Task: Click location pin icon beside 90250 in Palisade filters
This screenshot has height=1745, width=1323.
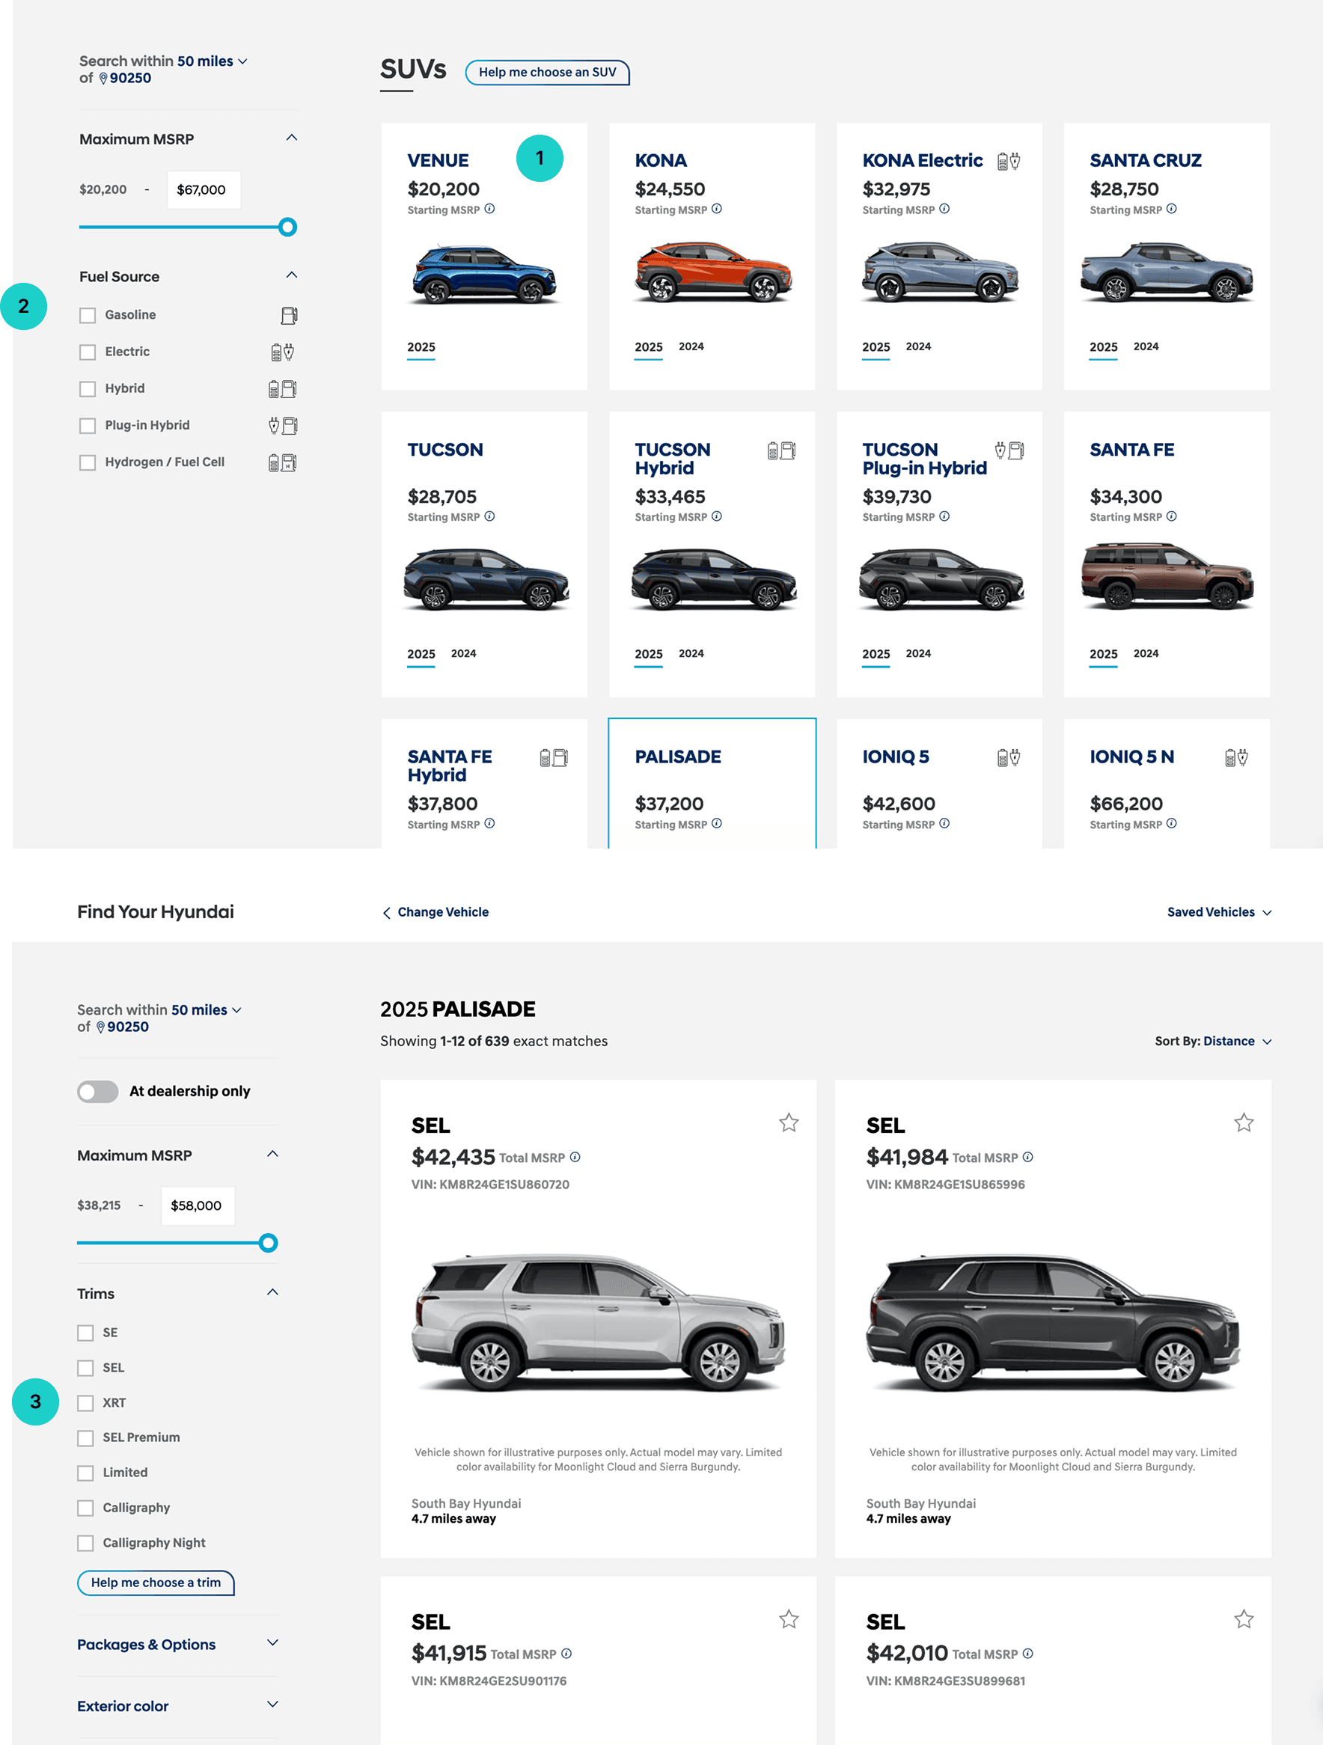Action: [x=100, y=1027]
